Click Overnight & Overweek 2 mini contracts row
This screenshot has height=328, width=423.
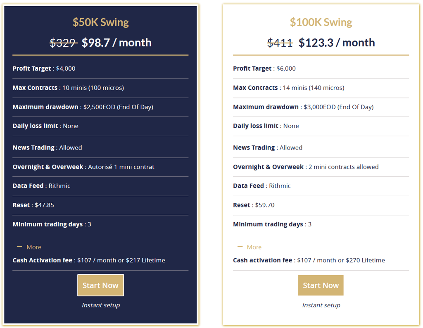(321, 167)
